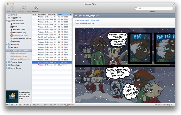Select article At Loose Ends, page 17
The image size is (181, 115).
[x=52, y=55]
